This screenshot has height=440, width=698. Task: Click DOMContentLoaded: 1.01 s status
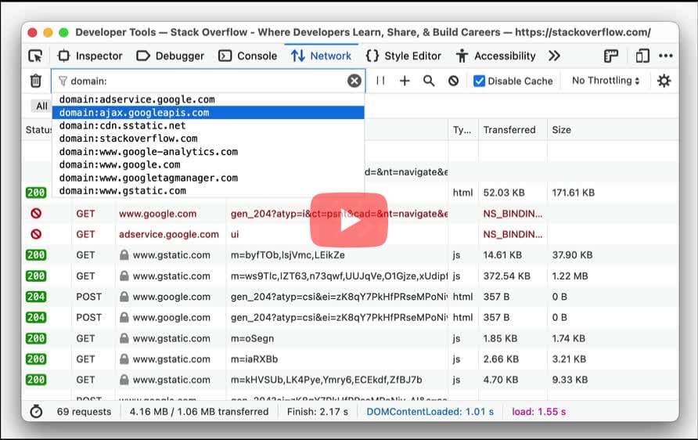coord(430,412)
